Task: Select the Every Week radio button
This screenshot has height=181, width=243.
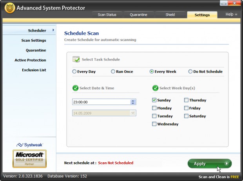Action: point(152,71)
